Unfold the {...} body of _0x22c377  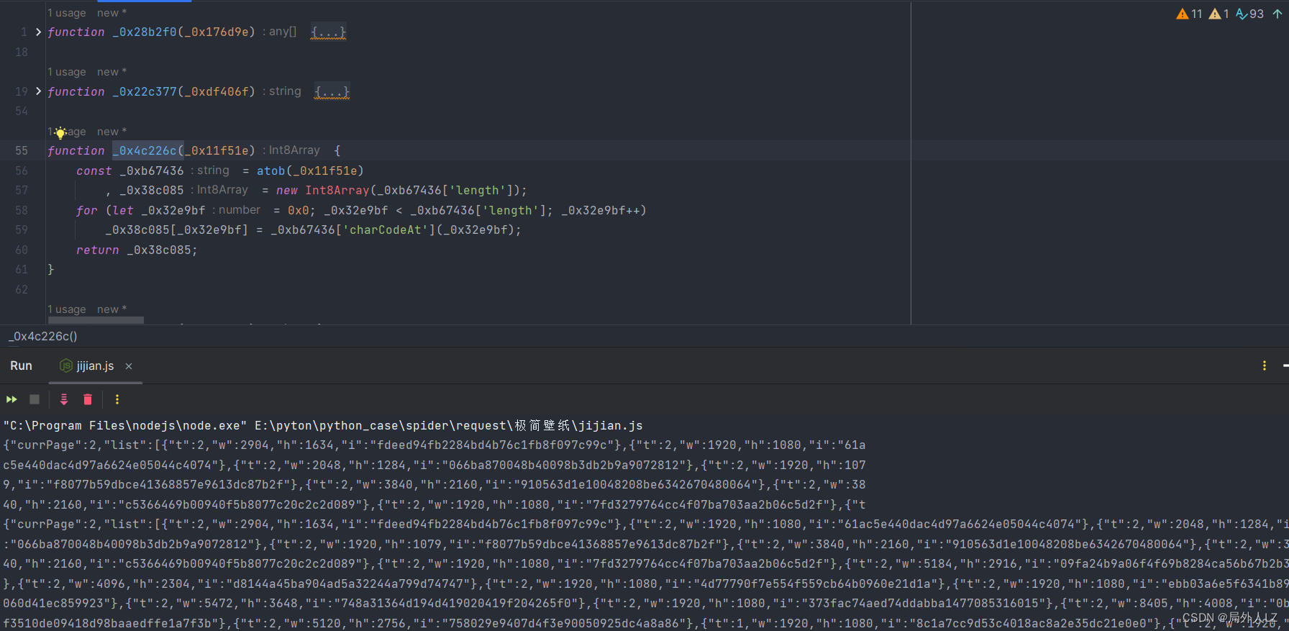click(332, 91)
